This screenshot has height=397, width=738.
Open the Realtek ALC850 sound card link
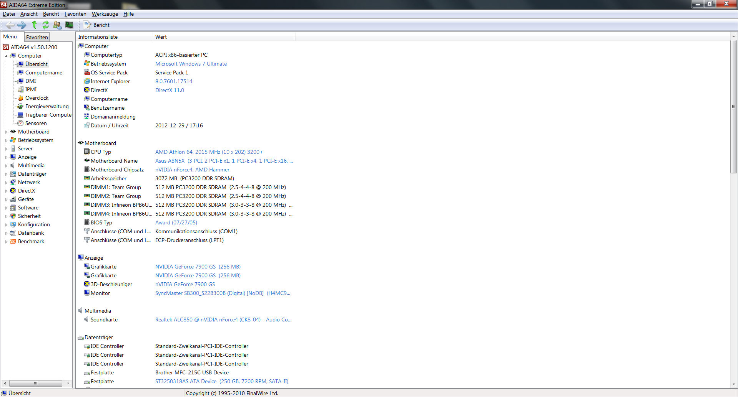[x=223, y=320]
